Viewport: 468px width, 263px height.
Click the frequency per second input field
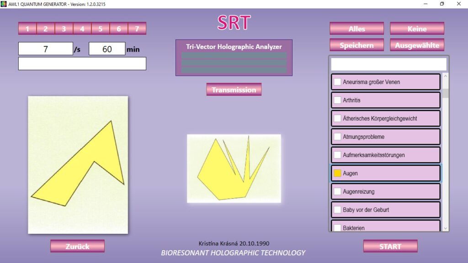click(45, 49)
